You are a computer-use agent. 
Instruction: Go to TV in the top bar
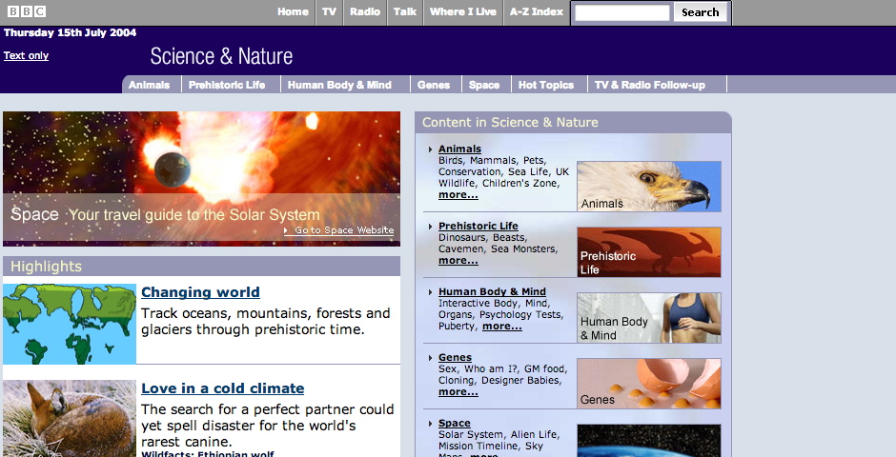[329, 11]
